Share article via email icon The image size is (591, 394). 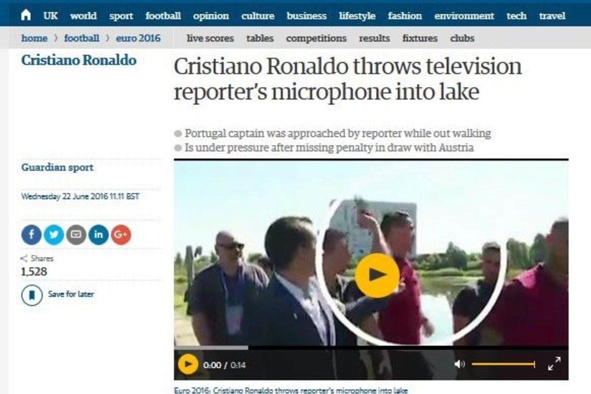[x=76, y=235]
